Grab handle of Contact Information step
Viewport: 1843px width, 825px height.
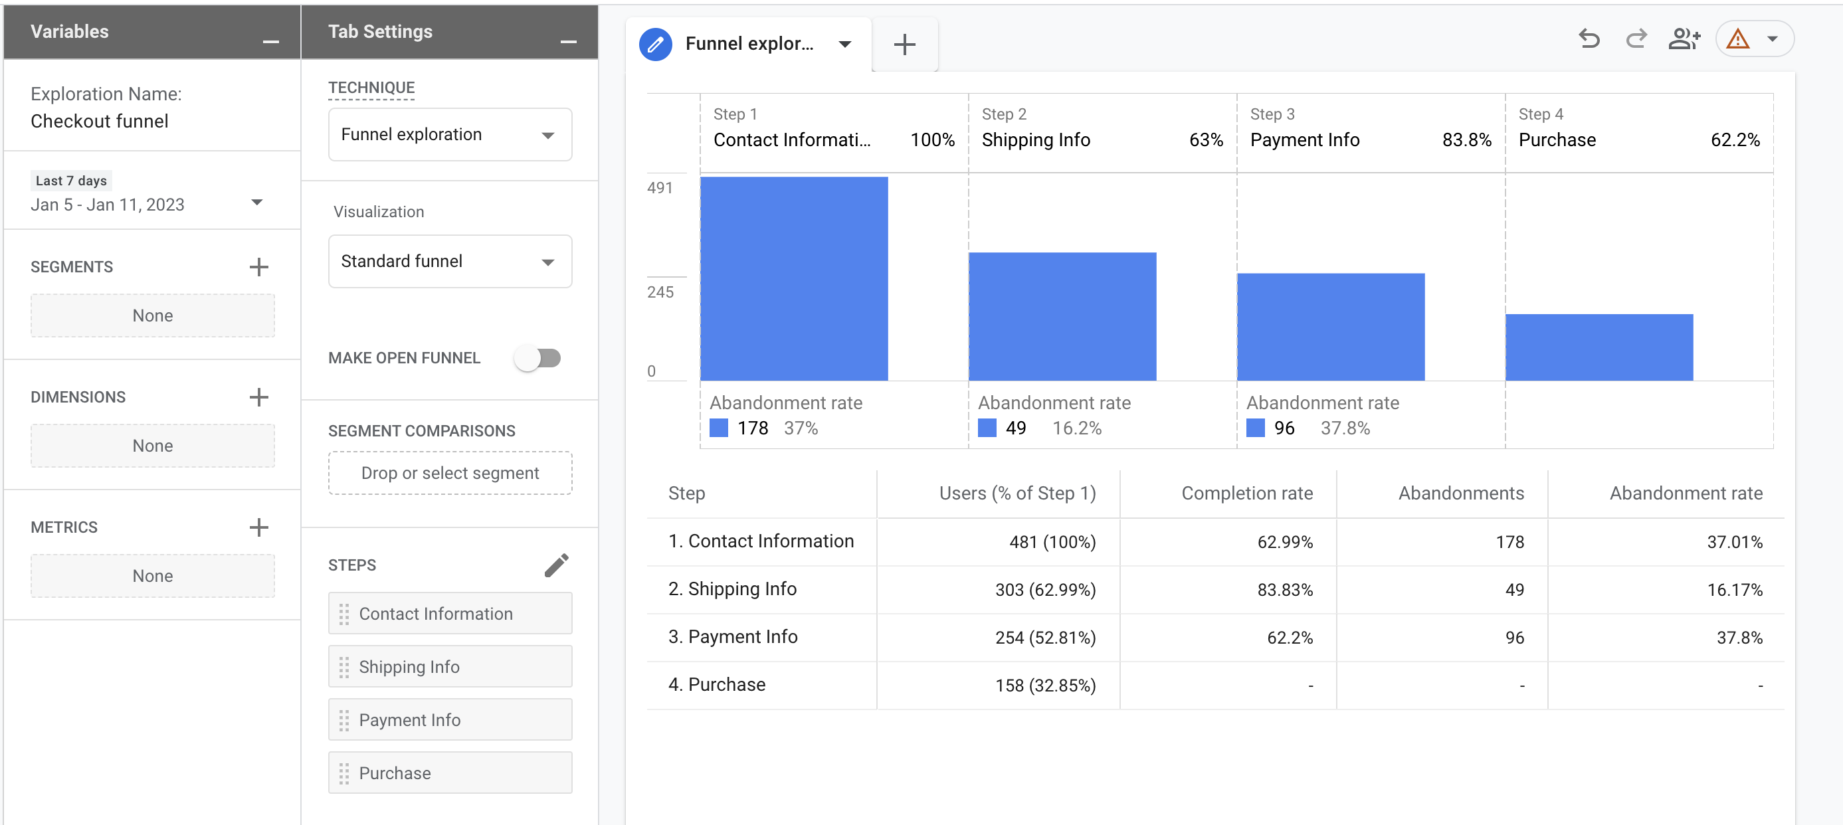coord(344,614)
